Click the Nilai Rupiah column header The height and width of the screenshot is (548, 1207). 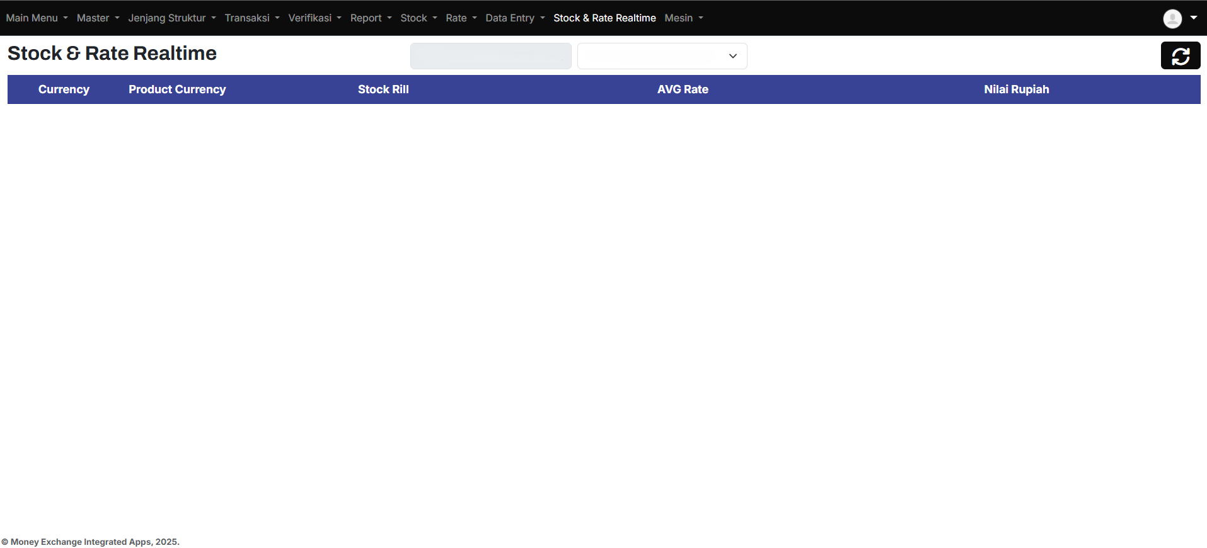click(1016, 89)
